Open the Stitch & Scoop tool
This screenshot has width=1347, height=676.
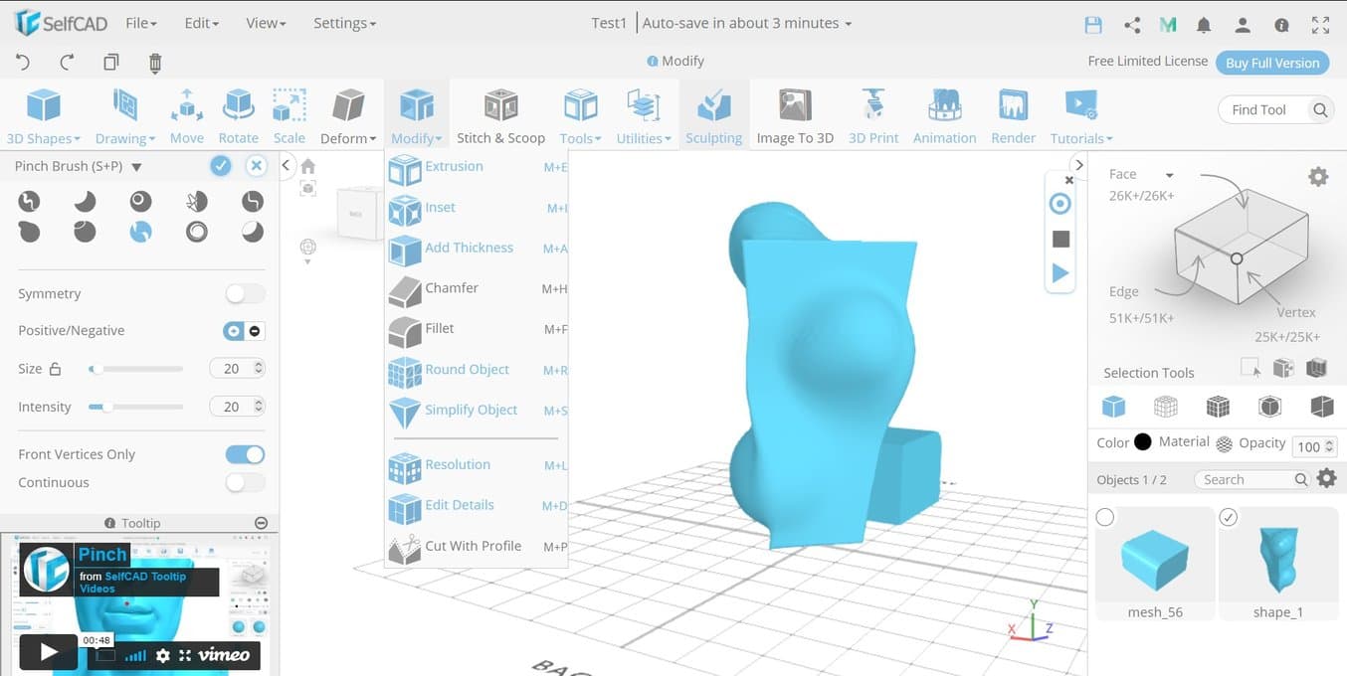click(x=500, y=116)
